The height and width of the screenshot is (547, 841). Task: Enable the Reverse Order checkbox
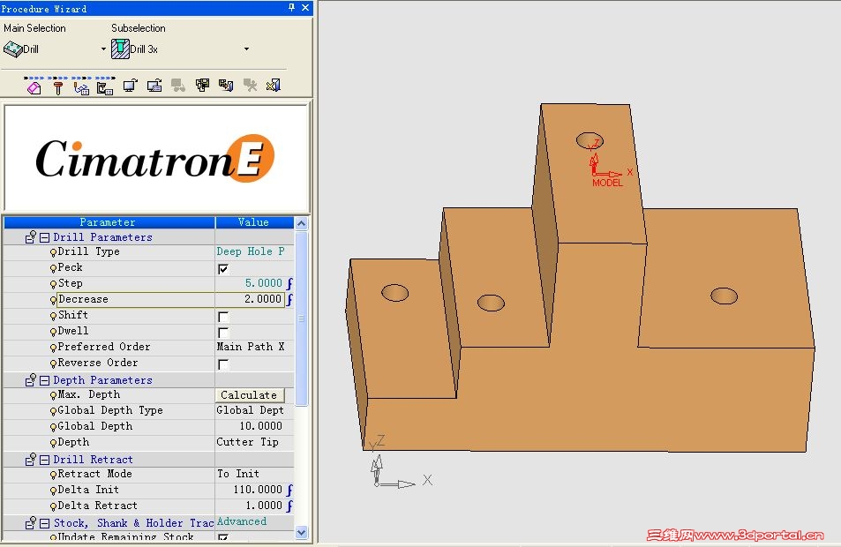(x=223, y=364)
